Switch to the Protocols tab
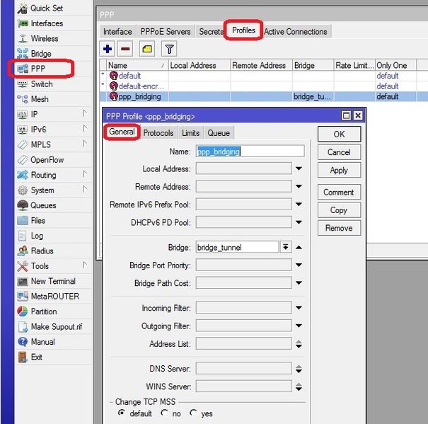Image resolution: width=428 pixels, height=424 pixels. point(158,133)
